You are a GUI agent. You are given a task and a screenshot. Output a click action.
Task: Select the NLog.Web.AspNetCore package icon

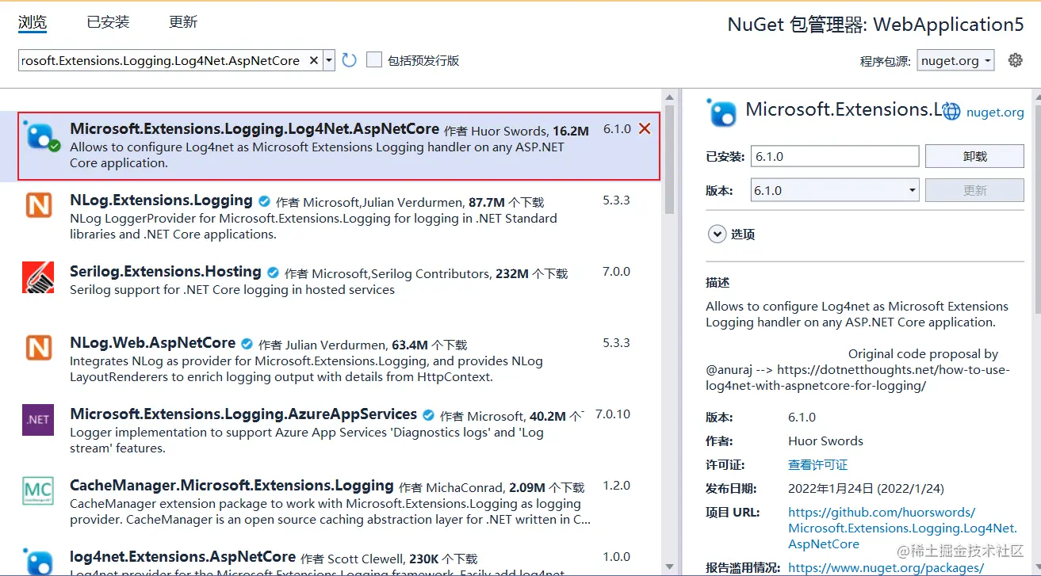point(38,347)
